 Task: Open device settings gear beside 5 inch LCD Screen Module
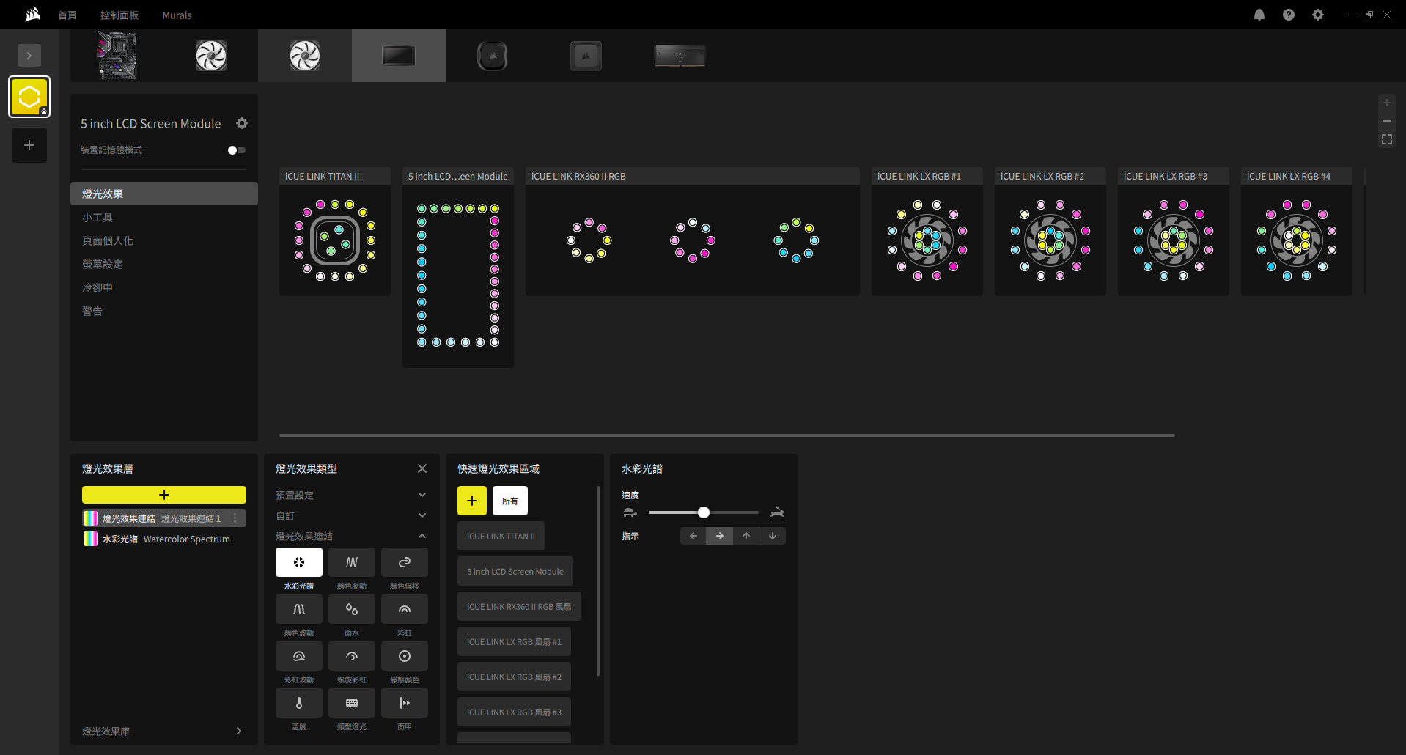click(242, 123)
